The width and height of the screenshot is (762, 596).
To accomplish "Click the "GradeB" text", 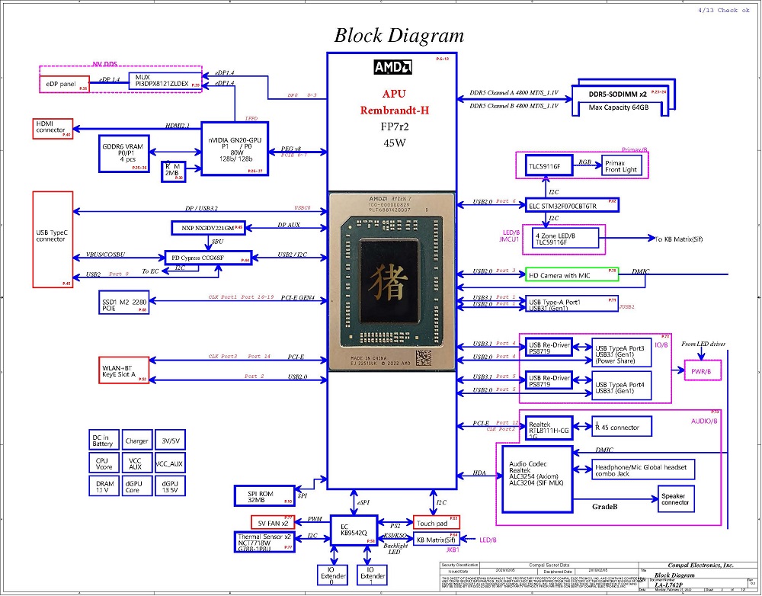I will pyautogui.click(x=604, y=507).
